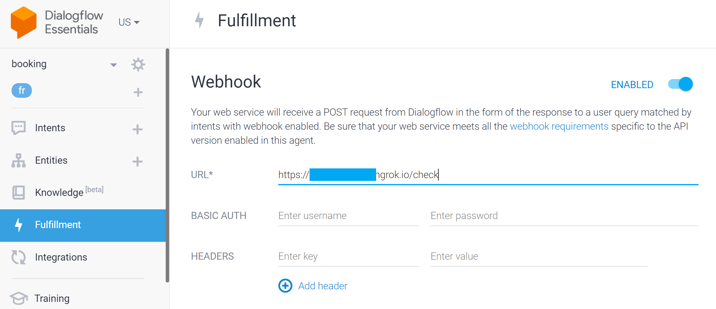Focus the Enter username field
The image size is (716, 309).
pyautogui.click(x=348, y=216)
